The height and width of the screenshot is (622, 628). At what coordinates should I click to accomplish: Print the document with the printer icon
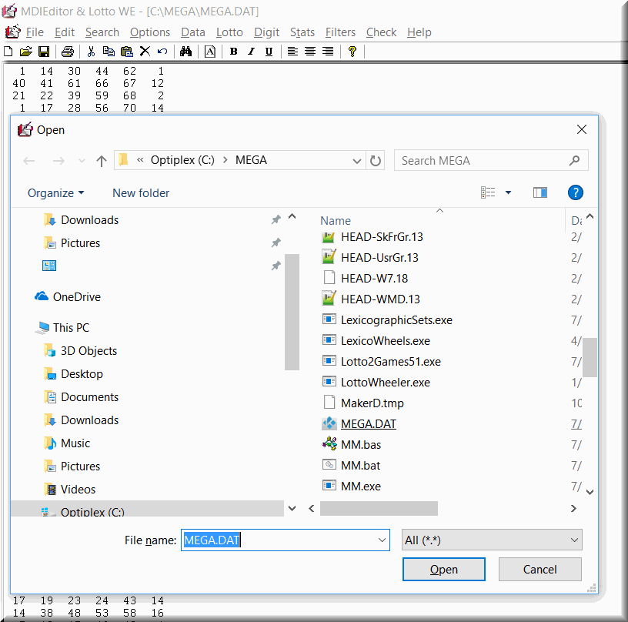coord(68,52)
